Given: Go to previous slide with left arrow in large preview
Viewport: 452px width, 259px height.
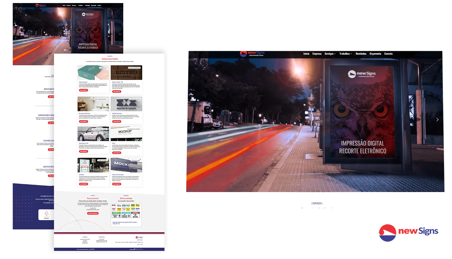Looking at the screenshot, I should pos(196,120).
